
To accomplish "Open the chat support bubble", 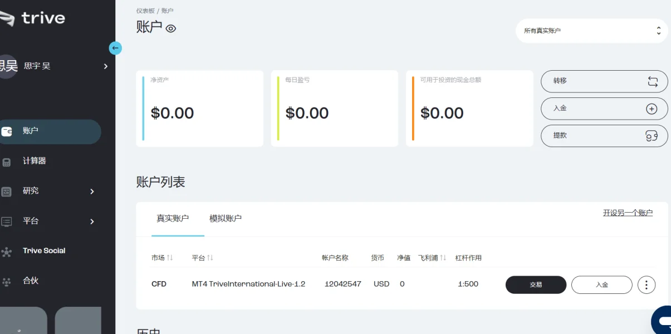I will click(663, 321).
